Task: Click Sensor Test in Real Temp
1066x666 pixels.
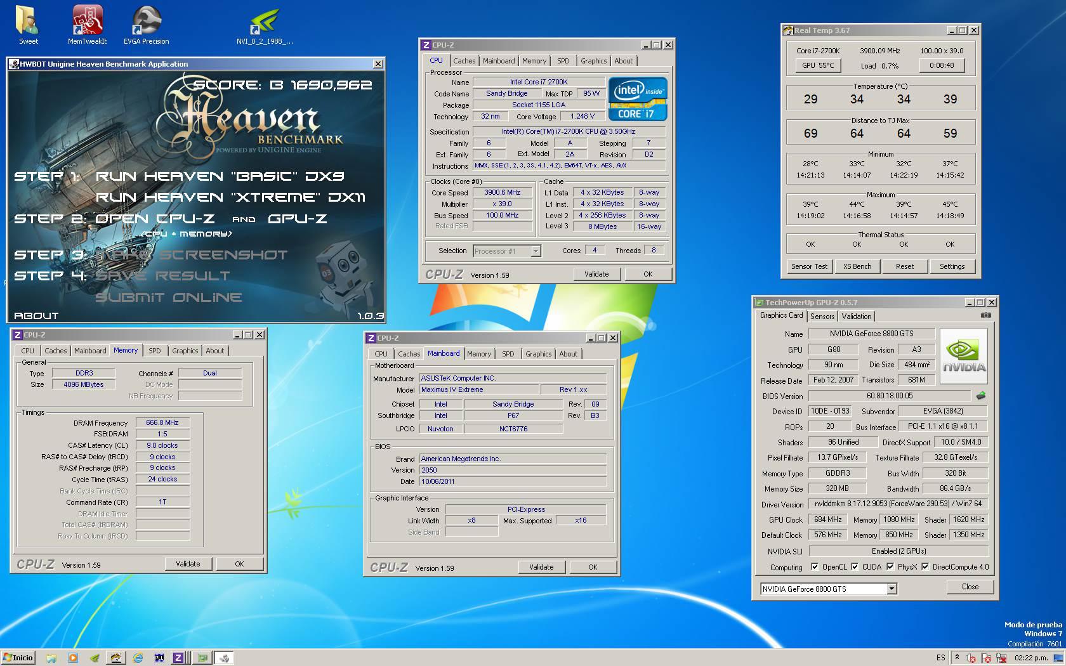Action: click(809, 266)
